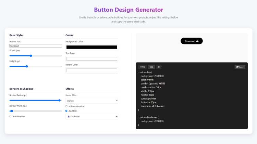
Task: Open the black Background Color picker
Action: (91, 47)
